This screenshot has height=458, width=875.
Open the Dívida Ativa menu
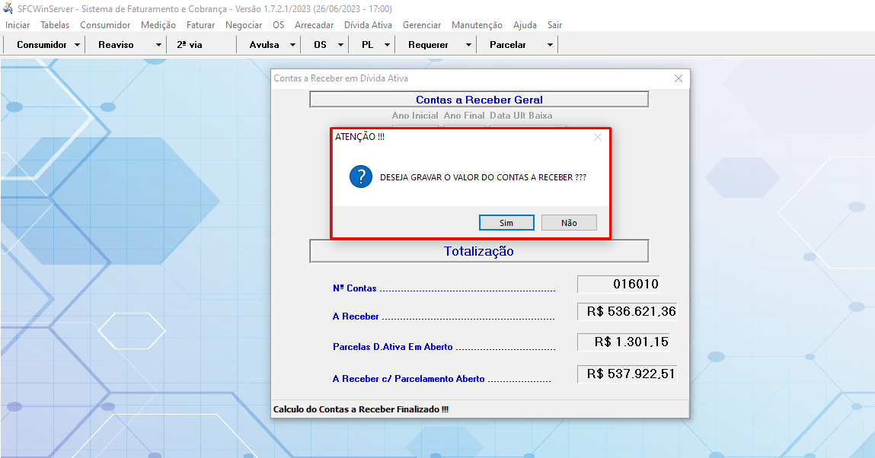click(368, 25)
